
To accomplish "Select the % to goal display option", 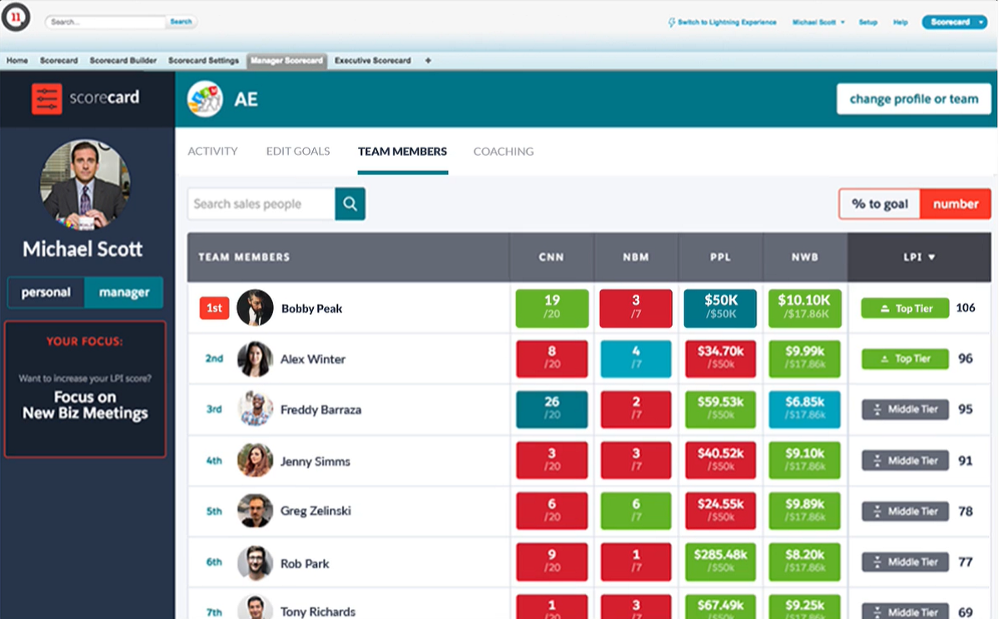I will [879, 203].
